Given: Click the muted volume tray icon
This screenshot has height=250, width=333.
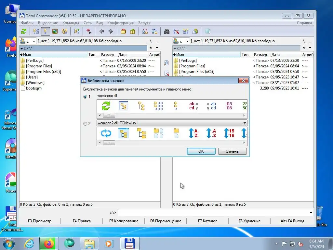Looking at the screenshot, I should click(300, 244).
